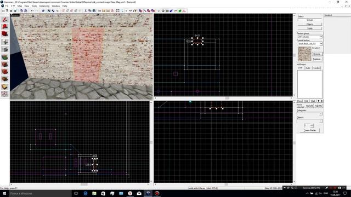
Task: Select the Apply Decals tool
Action: (x=5, y=72)
